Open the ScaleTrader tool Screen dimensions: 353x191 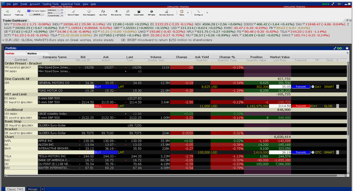(x=139, y=13)
